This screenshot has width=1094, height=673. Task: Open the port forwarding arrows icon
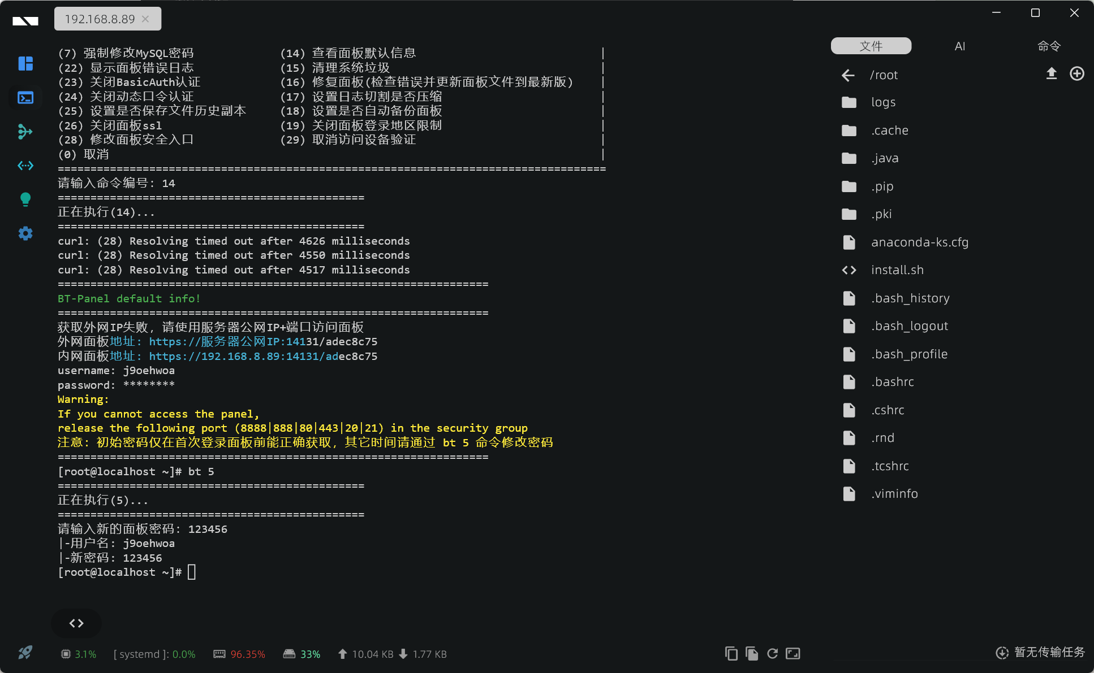click(x=25, y=166)
